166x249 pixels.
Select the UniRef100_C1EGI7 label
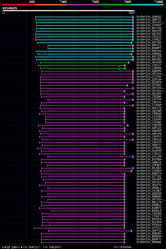tap(149, 65)
